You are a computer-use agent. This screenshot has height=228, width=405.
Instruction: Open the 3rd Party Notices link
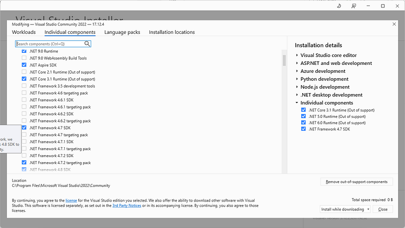click(127, 205)
